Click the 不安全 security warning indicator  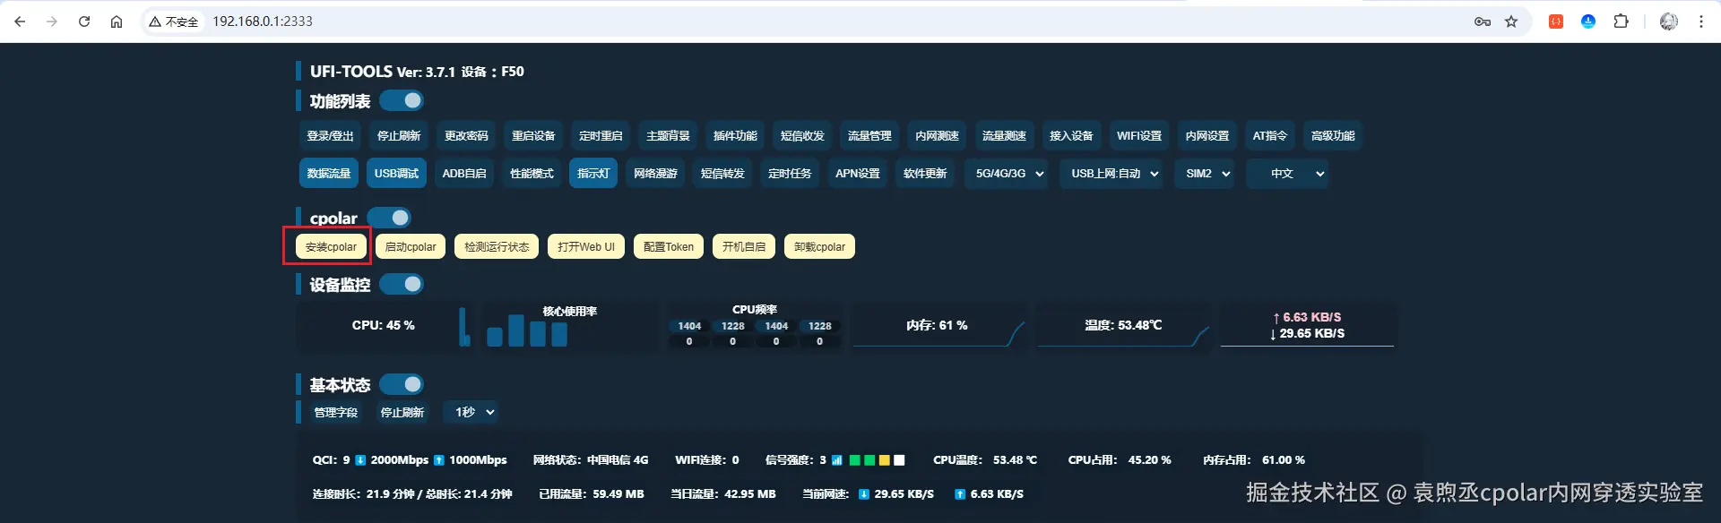[x=174, y=21]
